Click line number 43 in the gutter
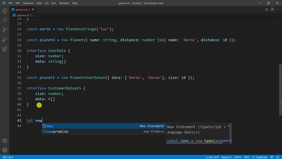 tap(19, 121)
